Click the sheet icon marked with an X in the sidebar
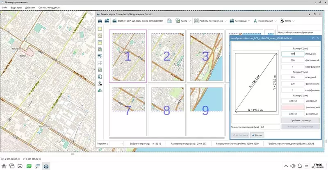Screen dimensions: 328x170 coord(100,77)
